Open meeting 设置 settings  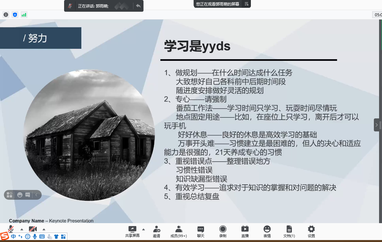click(x=311, y=231)
